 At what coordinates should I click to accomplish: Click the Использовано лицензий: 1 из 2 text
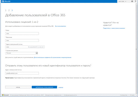(22, 22)
